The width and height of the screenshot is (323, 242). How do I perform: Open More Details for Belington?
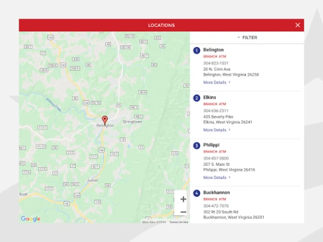pyautogui.click(x=217, y=82)
